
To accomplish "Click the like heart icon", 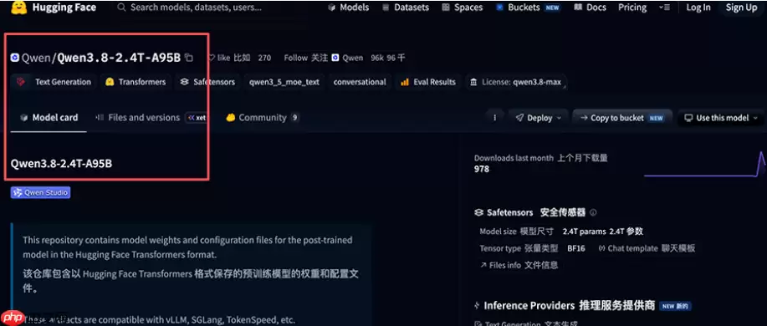I will click(212, 58).
